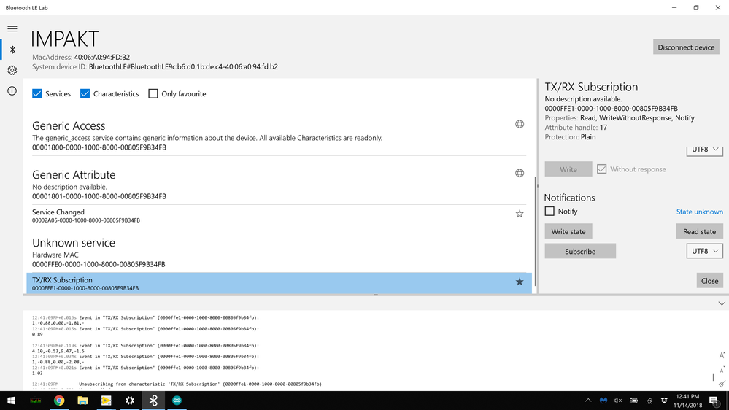
Task: Mark Service Changed as favourite with star
Action: 520,214
